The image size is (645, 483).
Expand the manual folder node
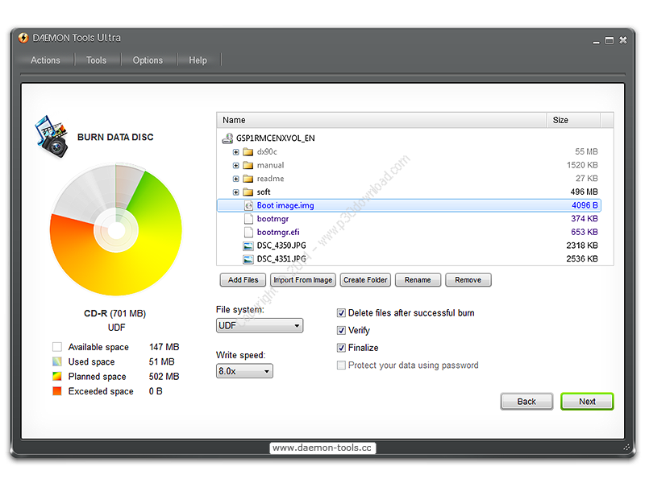(x=235, y=166)
